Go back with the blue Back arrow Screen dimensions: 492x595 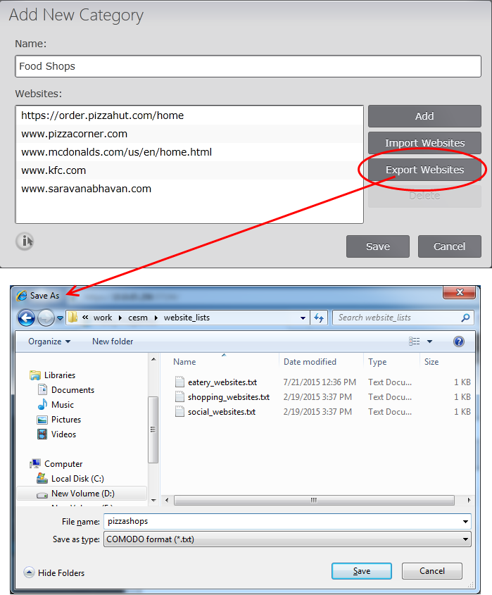(26, 318)
